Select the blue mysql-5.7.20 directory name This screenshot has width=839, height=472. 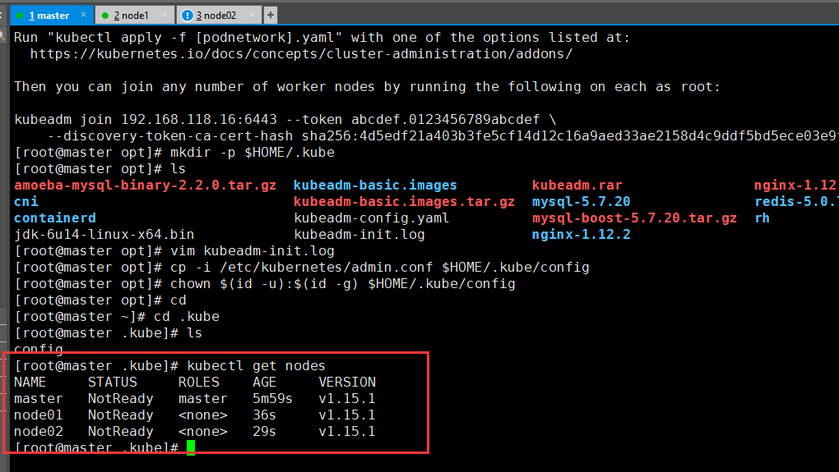[581, 202]
